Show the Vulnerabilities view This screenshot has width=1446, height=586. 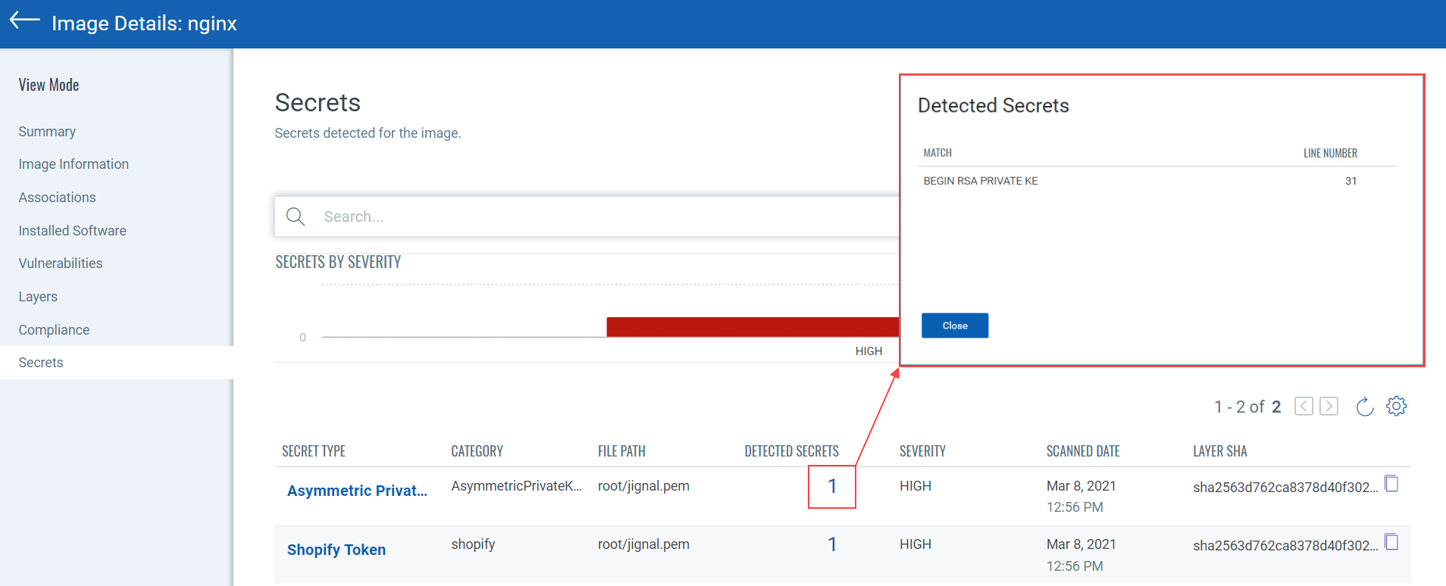(61, 263)
